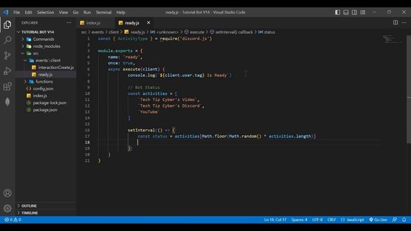Open the View menu
The width and height of the screenshot is (411, 231).
[x=63, y=12]
